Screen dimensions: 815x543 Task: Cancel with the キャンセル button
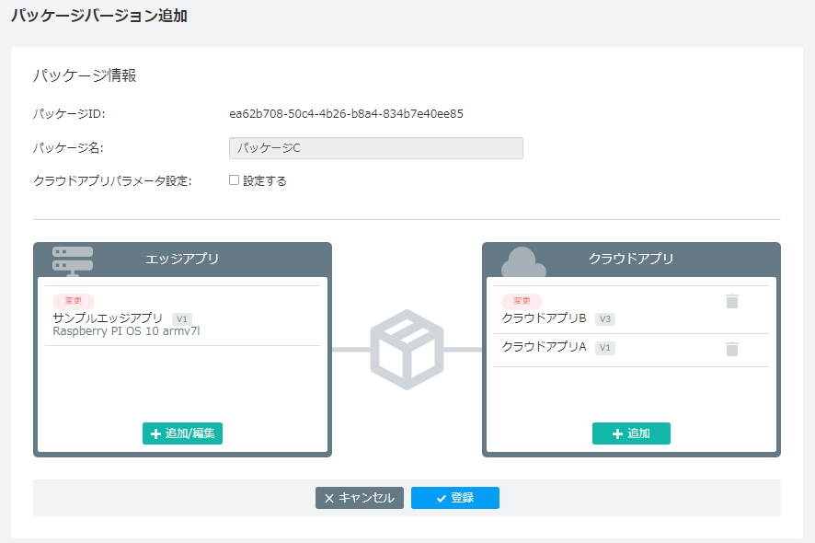(359, 498)
